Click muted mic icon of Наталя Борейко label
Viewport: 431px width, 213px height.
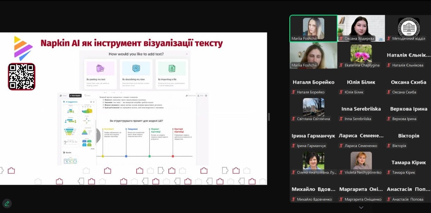click(293, 92)
